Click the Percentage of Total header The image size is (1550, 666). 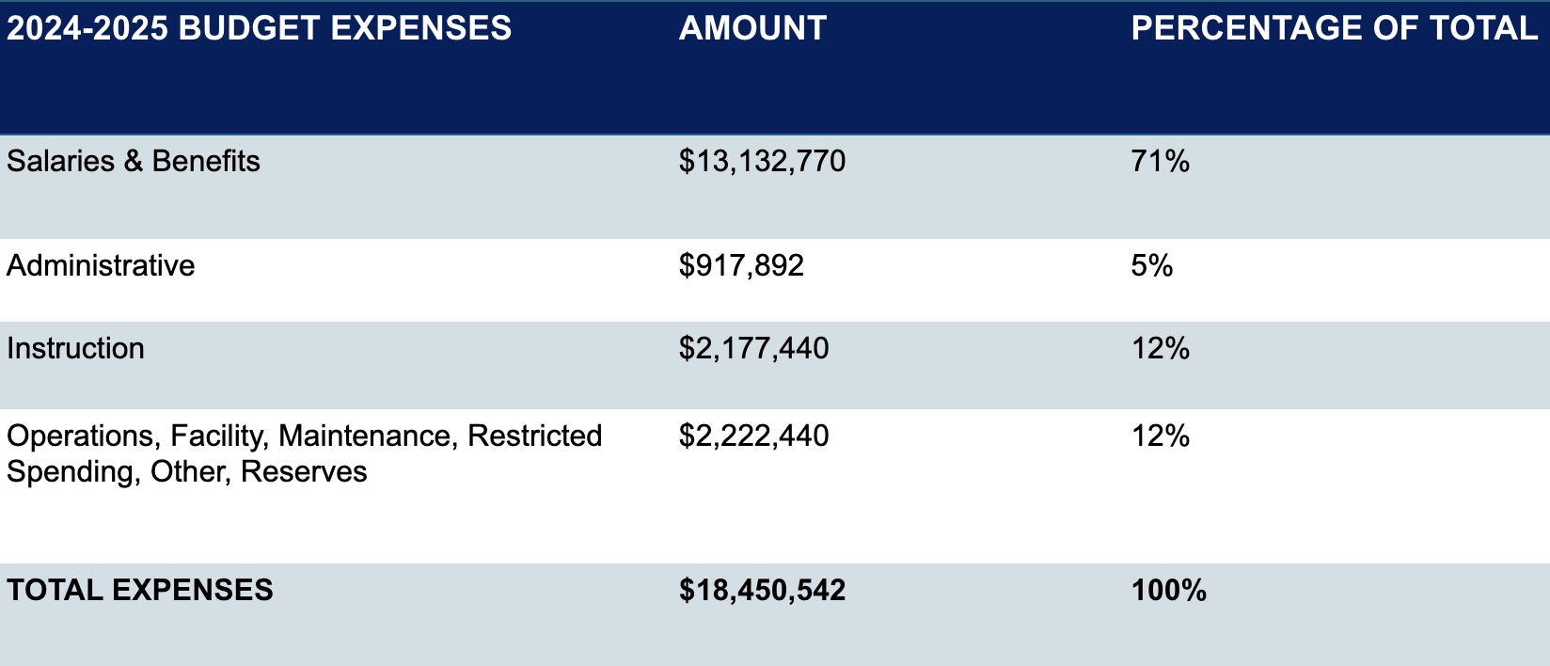(x=1334, y=28)
